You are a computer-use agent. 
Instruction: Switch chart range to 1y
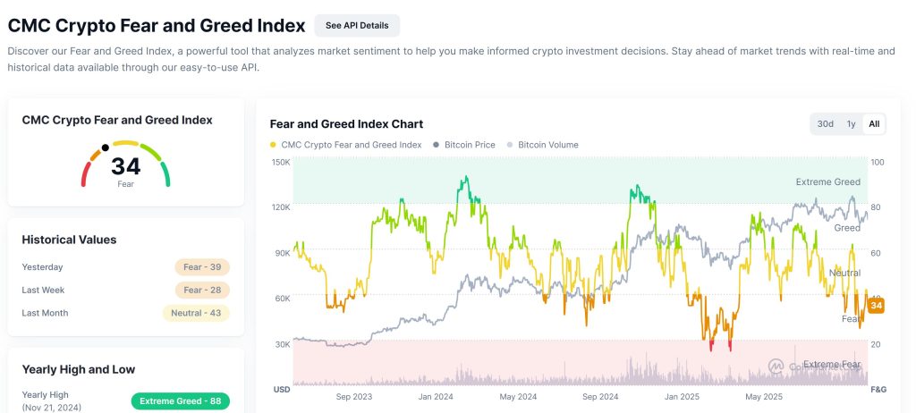pyautogui.click(x=851, y=123)
